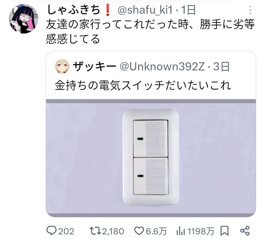Viewport: 265px width, 241px height.
Task: Retweet using the repost arrows icon
Action: (95, 231)
